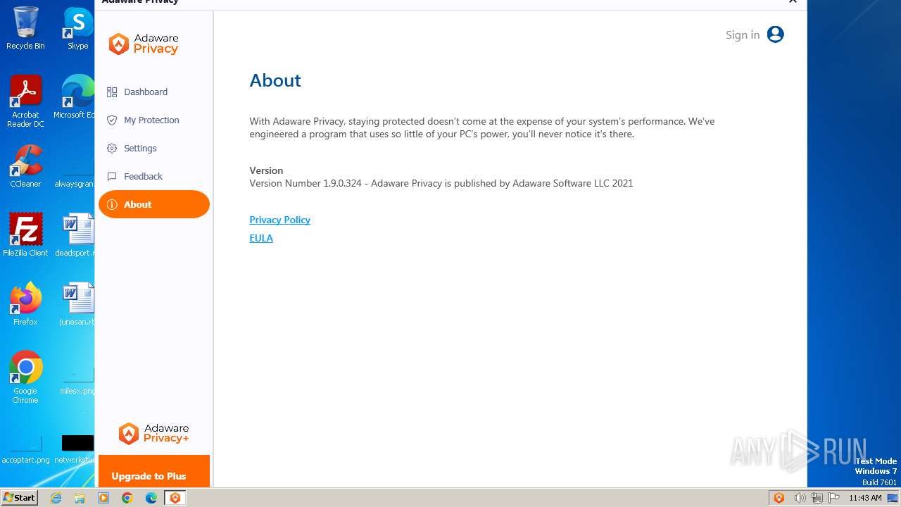Viewport: 901px width, 507px height.
Task: Click the Feedback speech bubble icon
Action: [x=112, y=176]
